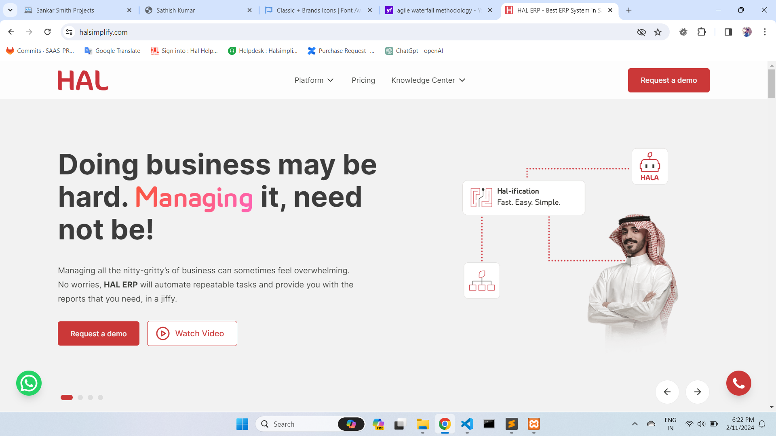Expand the Knowledge Center dropdown
This screenshot has height=436, width=776.
(428, 80)
